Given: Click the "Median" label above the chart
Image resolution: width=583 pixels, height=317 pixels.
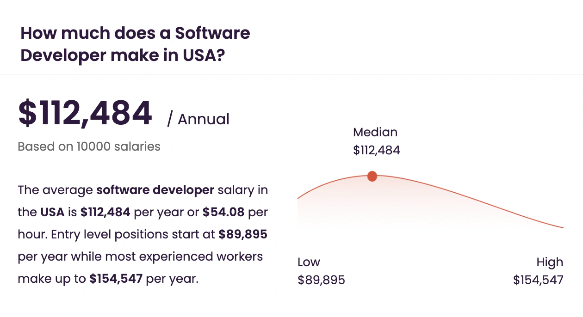Looking at the screenshot, I should pos(375,132).
